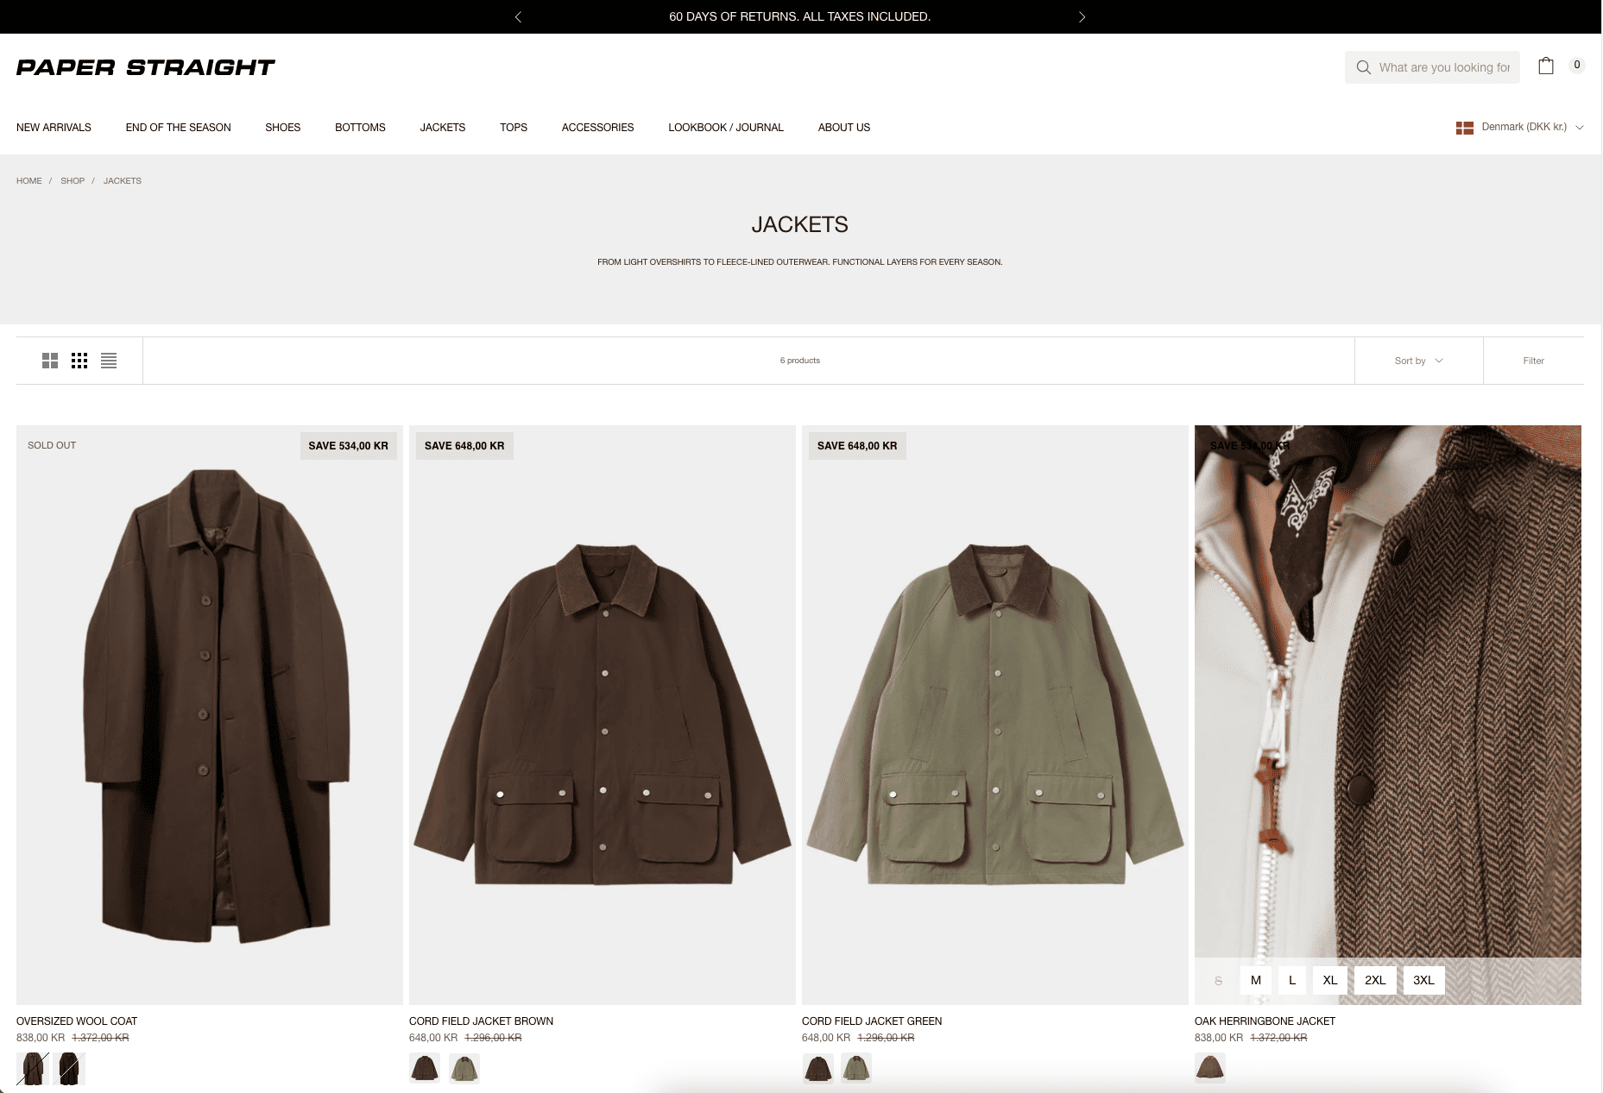
Task: Click the search magnifier icon
Action: pyautogui.click(x=1363, y=67)
